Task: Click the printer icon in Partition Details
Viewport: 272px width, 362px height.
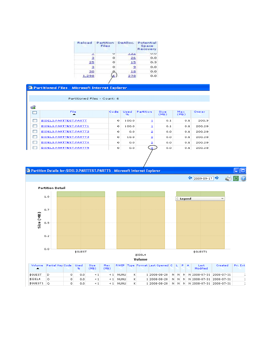Action: coord(228,178)
